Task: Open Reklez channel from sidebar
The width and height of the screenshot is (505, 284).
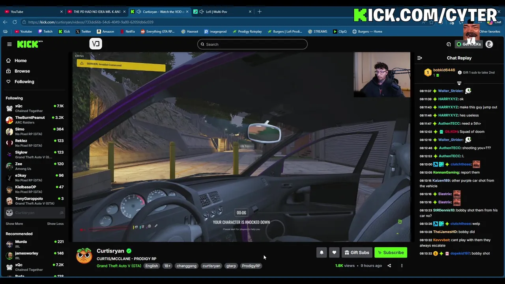Action: tap(35, 143)
